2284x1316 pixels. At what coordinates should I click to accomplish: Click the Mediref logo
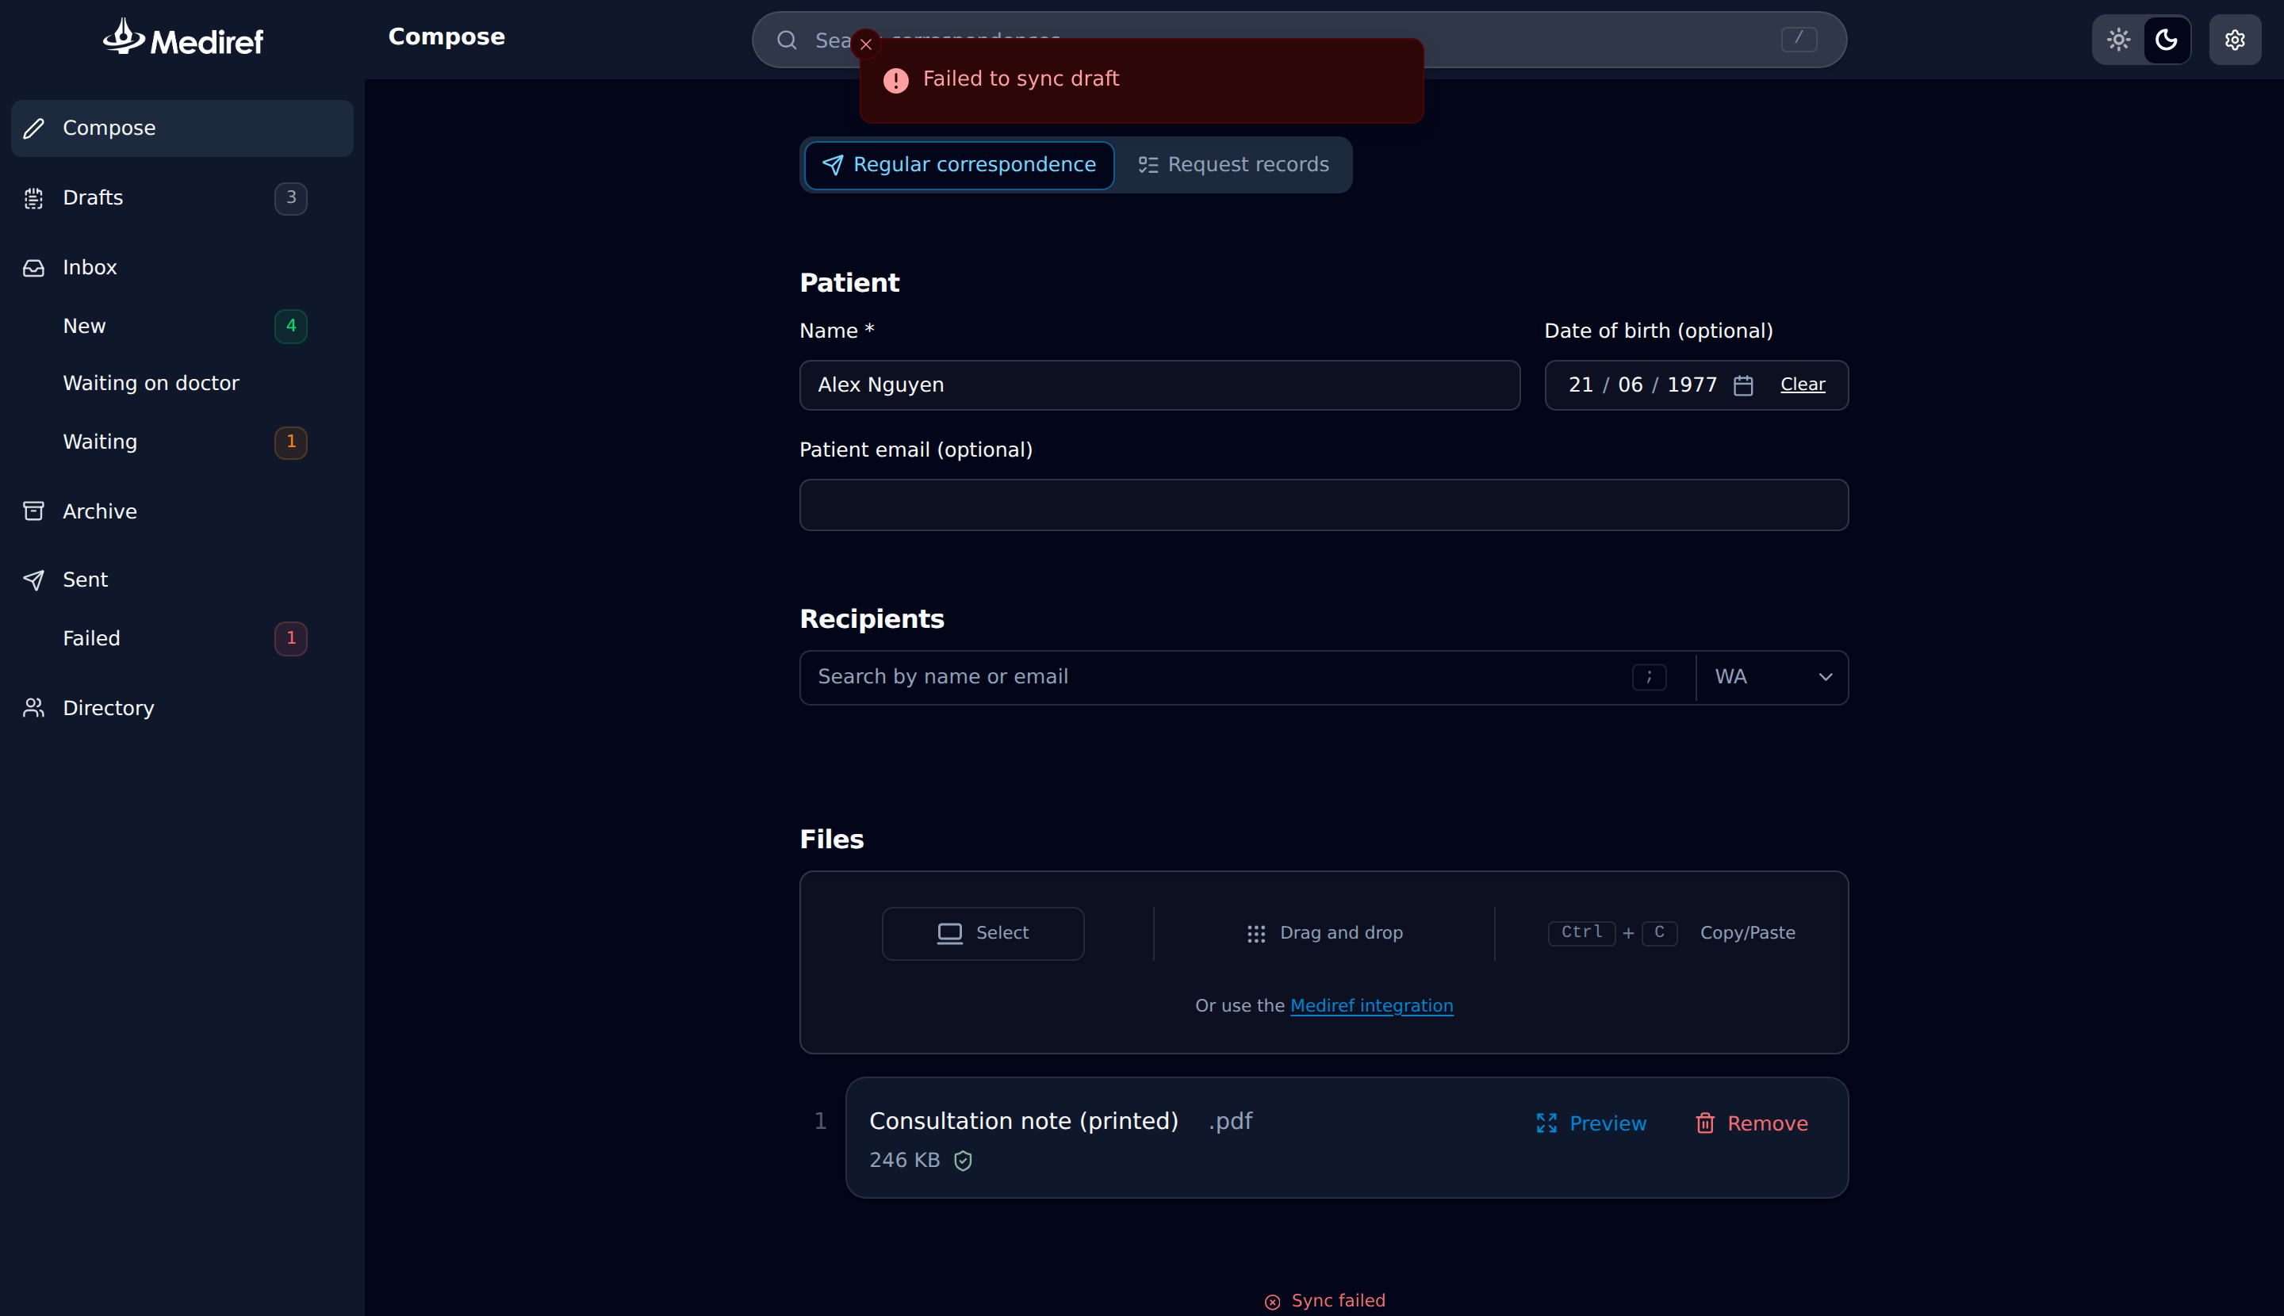[x=183, y=38]
